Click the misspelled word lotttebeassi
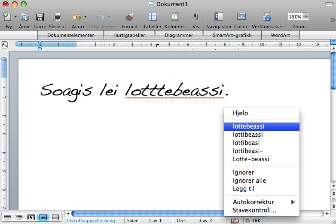336x224 pixels. (x=174, y=90)
